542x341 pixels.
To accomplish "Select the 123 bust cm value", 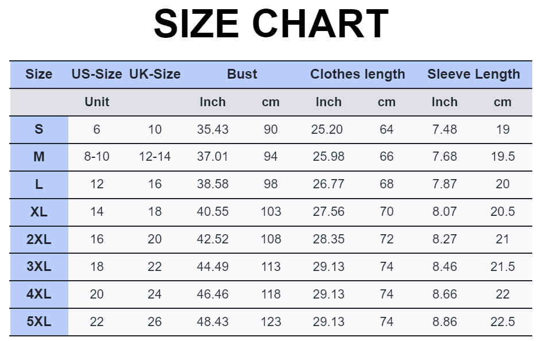I will tap(271, 321).
